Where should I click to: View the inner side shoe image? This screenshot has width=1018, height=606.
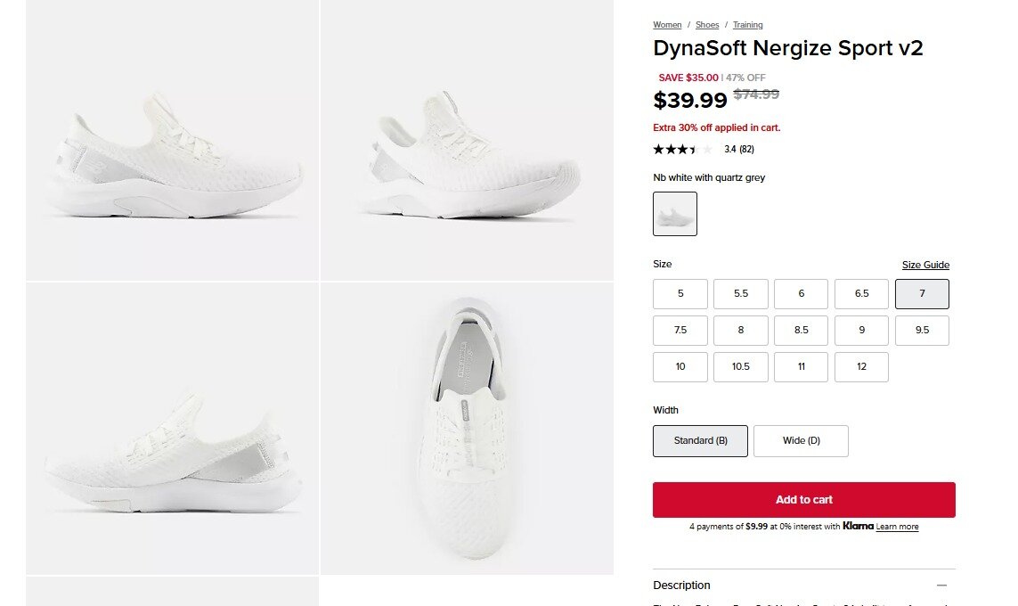click(x=172, y=429)
